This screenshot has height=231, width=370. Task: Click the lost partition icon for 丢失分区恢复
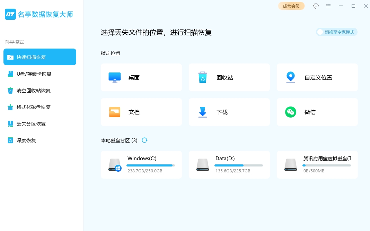click(x=10, y=124)
